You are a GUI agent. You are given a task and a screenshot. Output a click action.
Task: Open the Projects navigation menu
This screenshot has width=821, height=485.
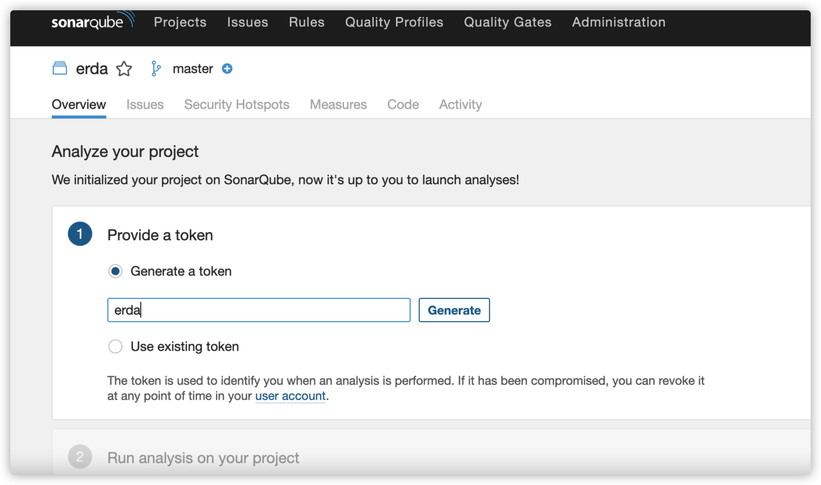180,22
